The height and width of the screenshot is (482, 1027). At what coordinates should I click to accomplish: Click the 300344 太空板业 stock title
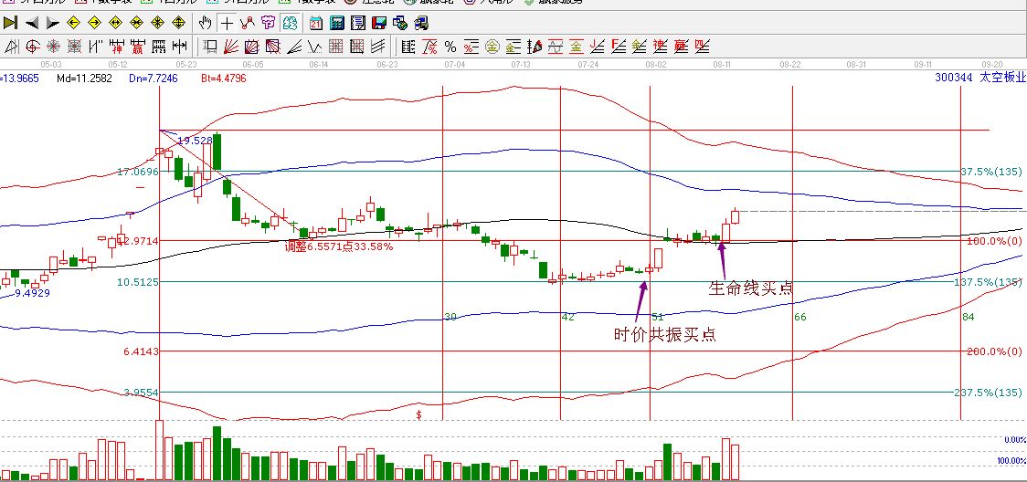click(977, 79)
